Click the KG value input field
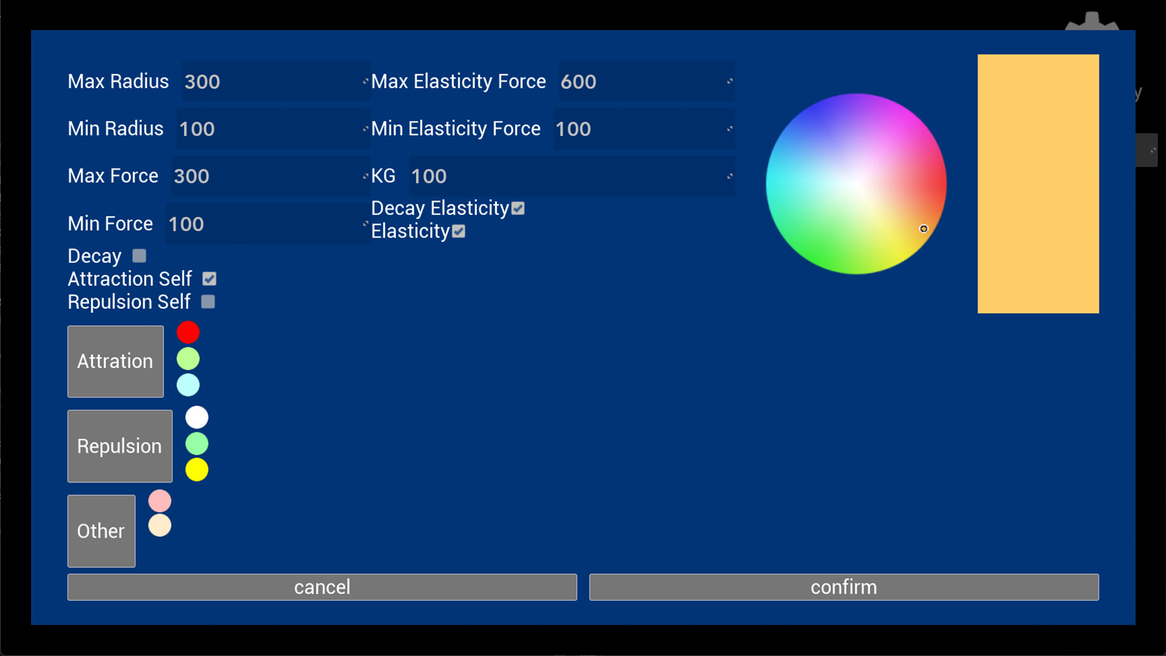The image size is (1166, 656). [570, 176]
